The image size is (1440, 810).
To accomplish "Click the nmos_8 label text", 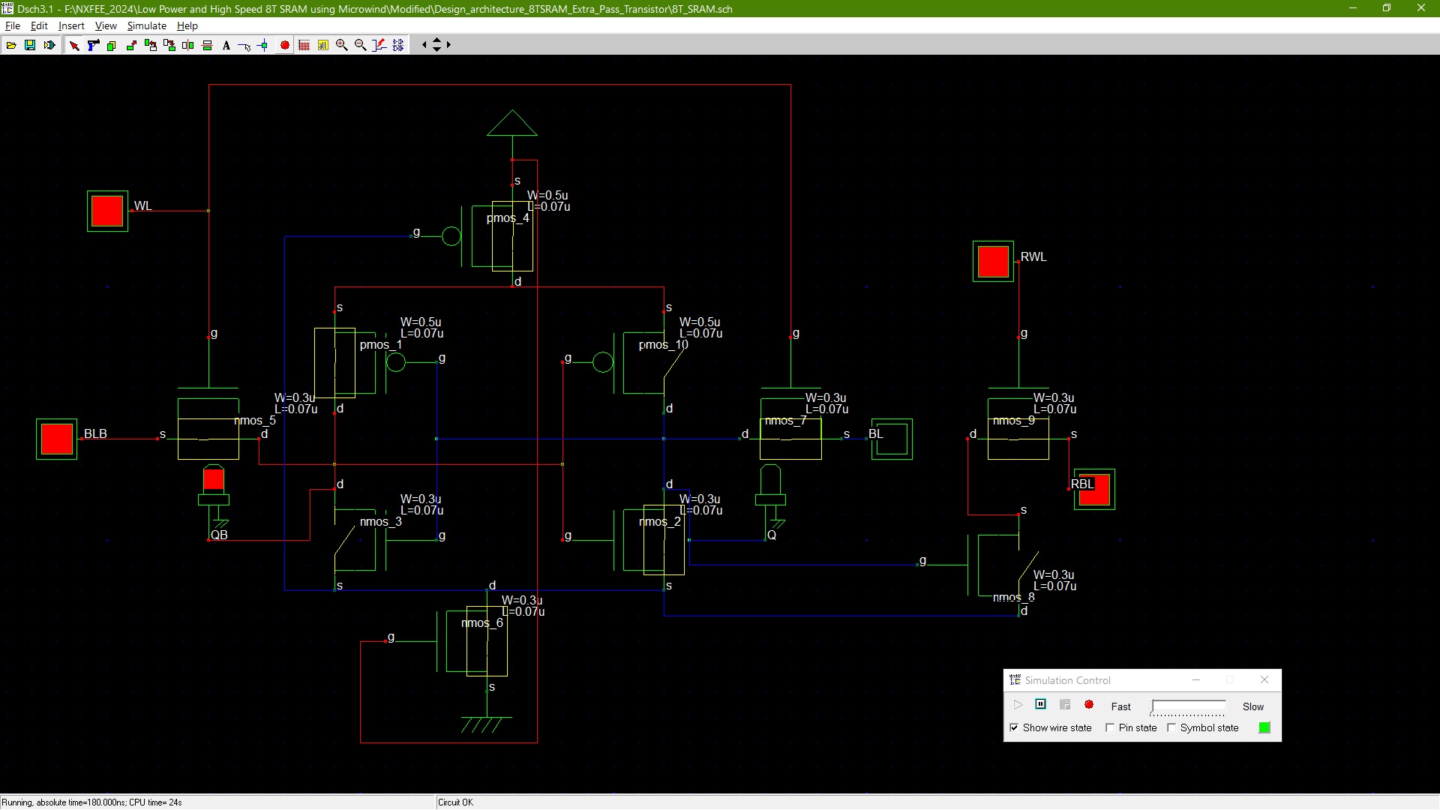I will pyautogui.click(x=1014, y=598).
